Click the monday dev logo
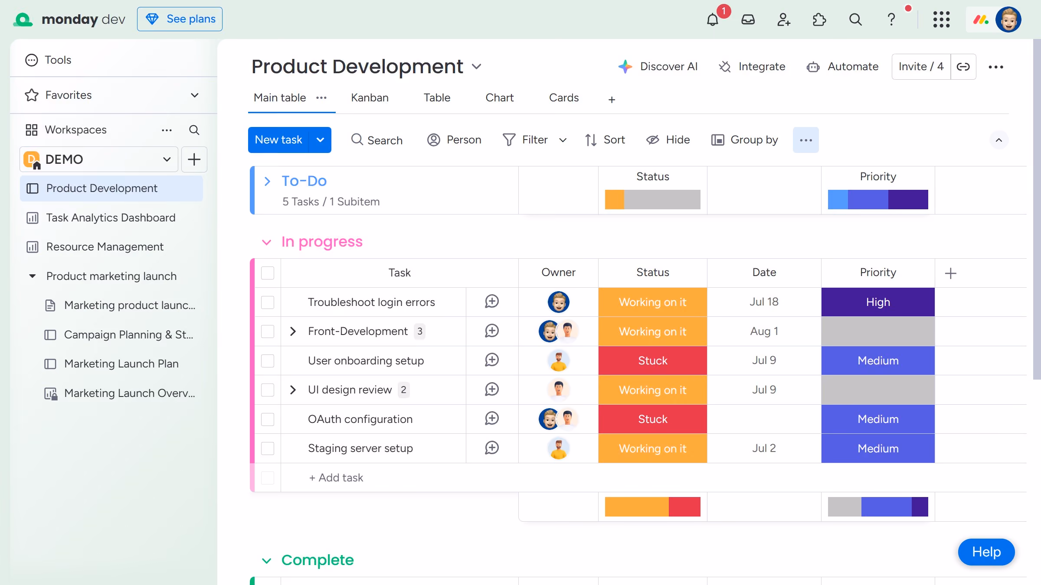Screen dimensions: 1041x585 [69, 19]
